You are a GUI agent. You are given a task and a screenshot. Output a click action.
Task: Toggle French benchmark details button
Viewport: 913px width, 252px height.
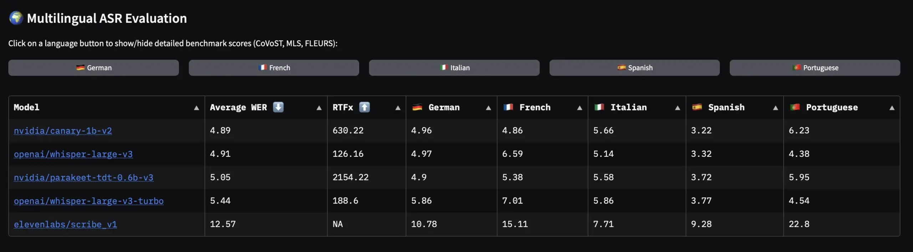tap(274, 68)
